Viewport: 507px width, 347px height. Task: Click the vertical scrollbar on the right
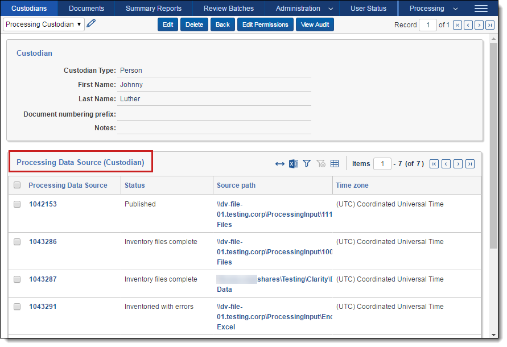tap(494, 142)
